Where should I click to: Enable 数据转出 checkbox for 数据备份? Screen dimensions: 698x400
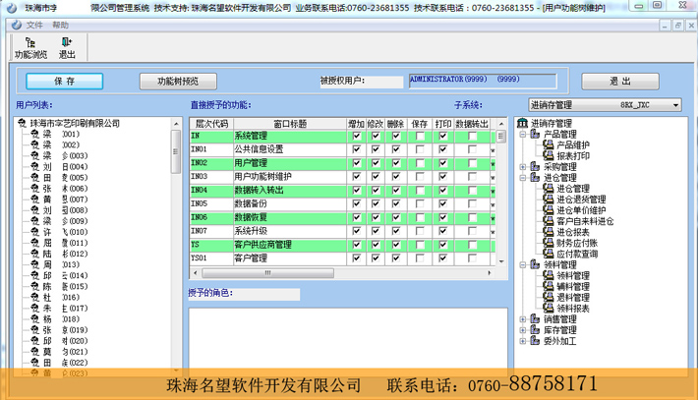click(472, 203)
